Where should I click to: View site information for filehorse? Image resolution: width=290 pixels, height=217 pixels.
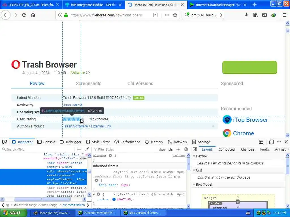point(60,15)
